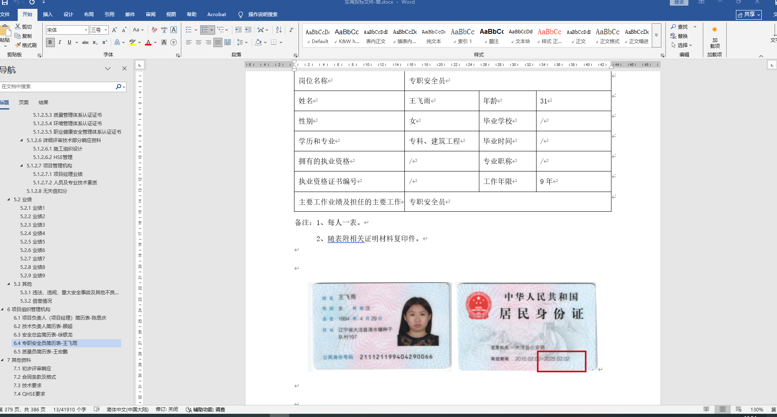Toggle Bold formatting button
The width and height of the screenshot is (777, 417).
click(x=50, y=42)
